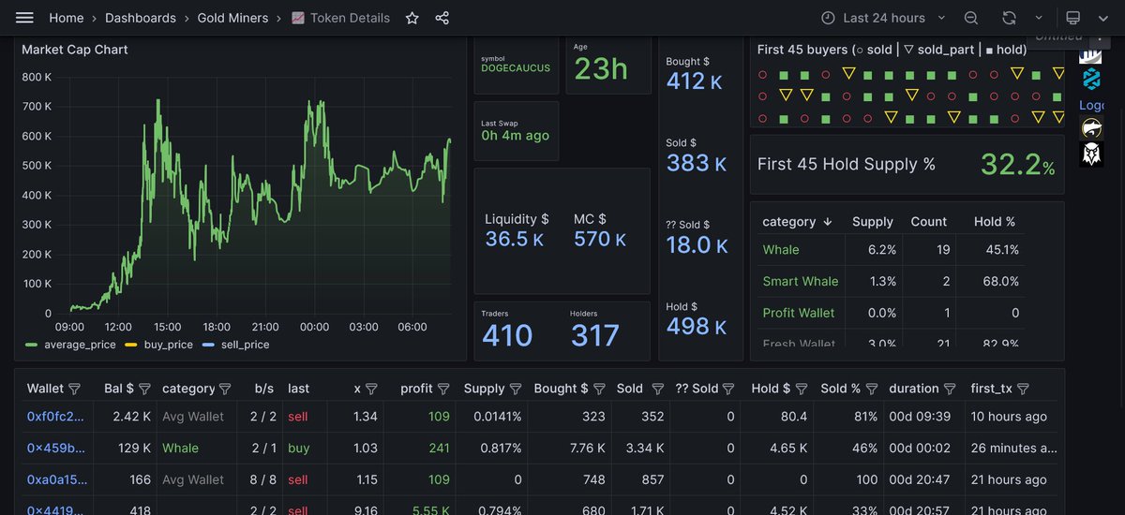Click the filter icon next to profit column
Screen dimensions: 1125x515
(443, 389)
